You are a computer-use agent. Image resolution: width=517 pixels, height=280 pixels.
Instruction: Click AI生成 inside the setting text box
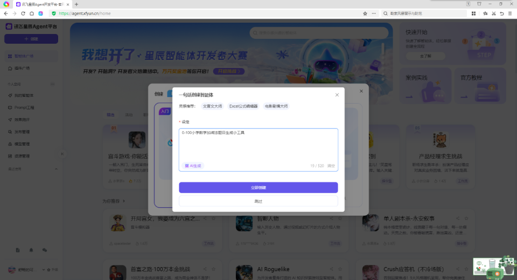(x=193, y=166)
